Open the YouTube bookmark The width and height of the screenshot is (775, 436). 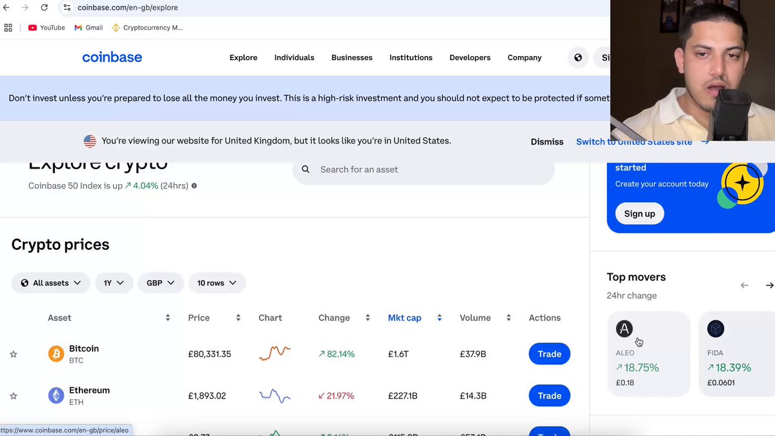46,28
